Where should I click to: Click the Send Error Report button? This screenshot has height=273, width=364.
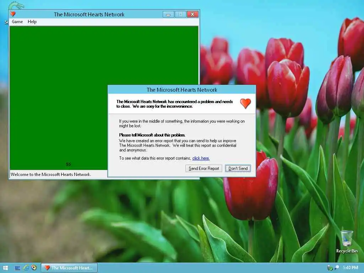(204, 168)
